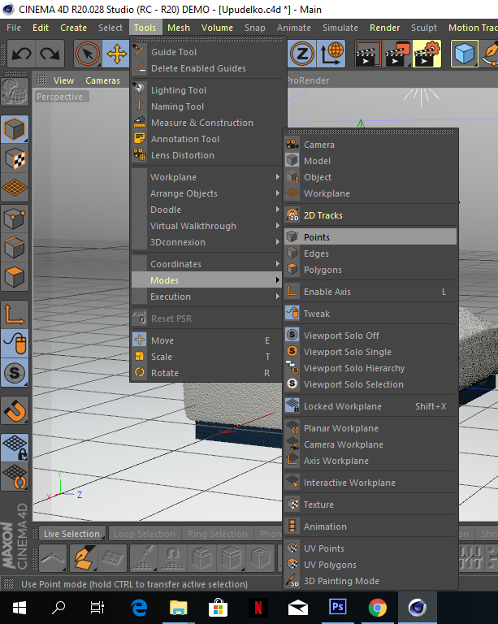The width and height of the screenshot is (498, 624).
Task: Expand Doodle submenu
Action: [x=207, y=210]
